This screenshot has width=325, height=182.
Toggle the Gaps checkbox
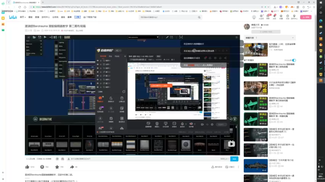[56, 73]
